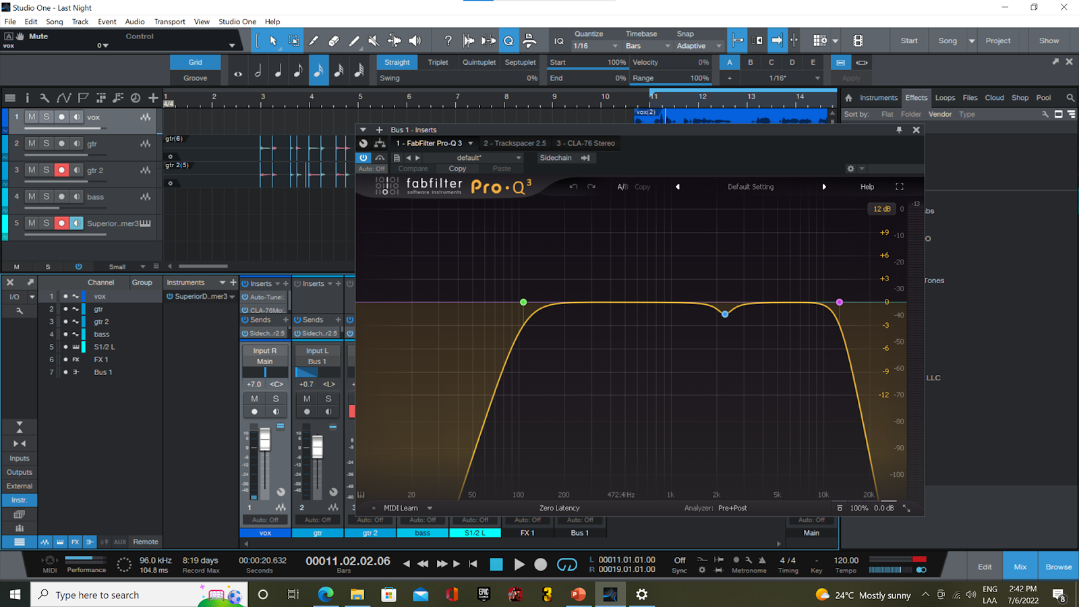
Task: Select the Mute tool
Action: 374,41
